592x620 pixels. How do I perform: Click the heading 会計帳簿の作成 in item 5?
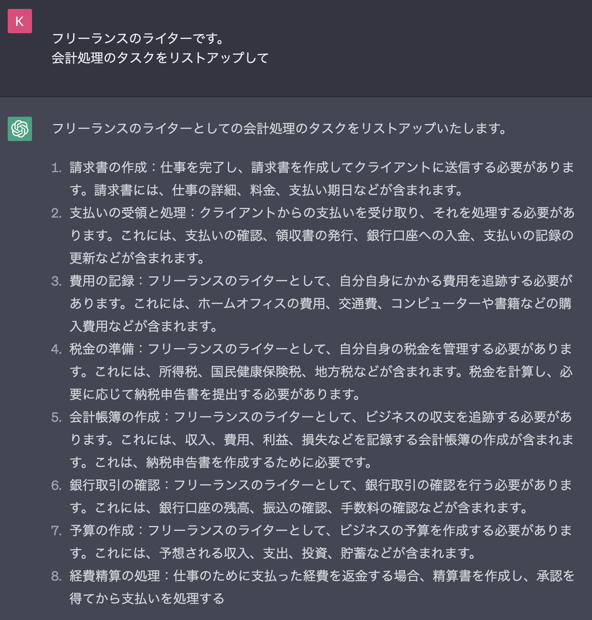[x=115, y=417]
